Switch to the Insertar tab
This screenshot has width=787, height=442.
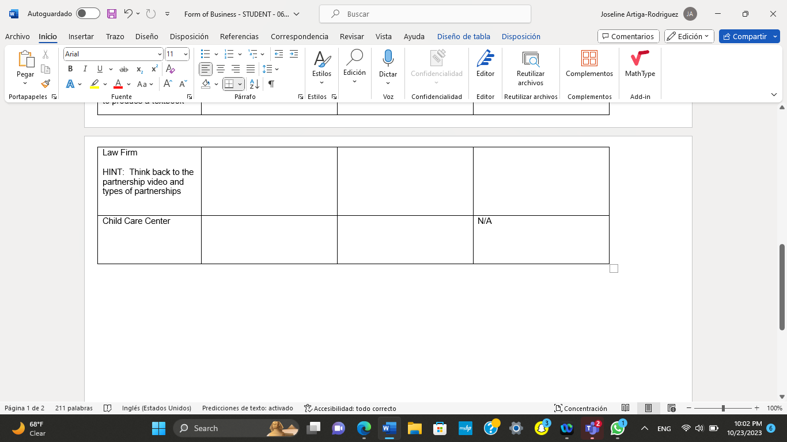coord(81,36)
